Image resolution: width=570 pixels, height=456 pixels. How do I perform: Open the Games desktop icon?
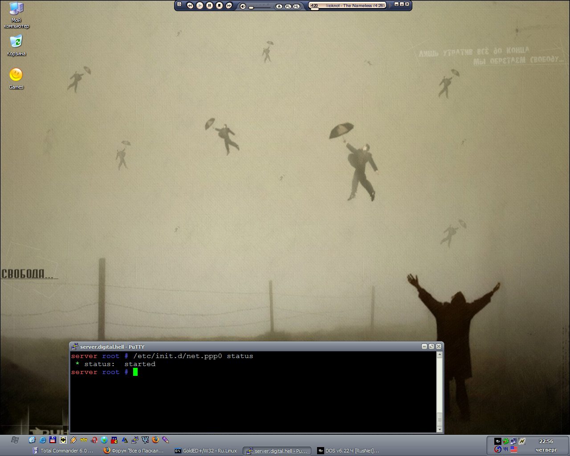click(16, 75)
